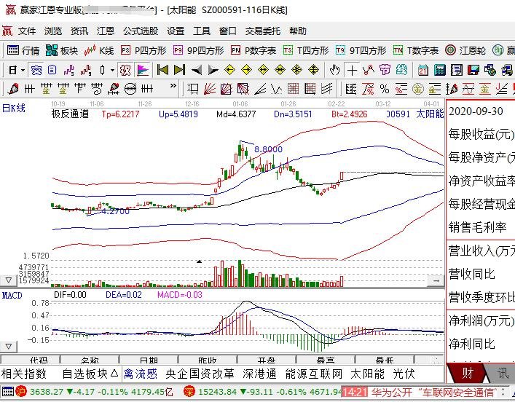Open the 9T四方形 tool
515x402 pixels.
click(x=361, y=50)
